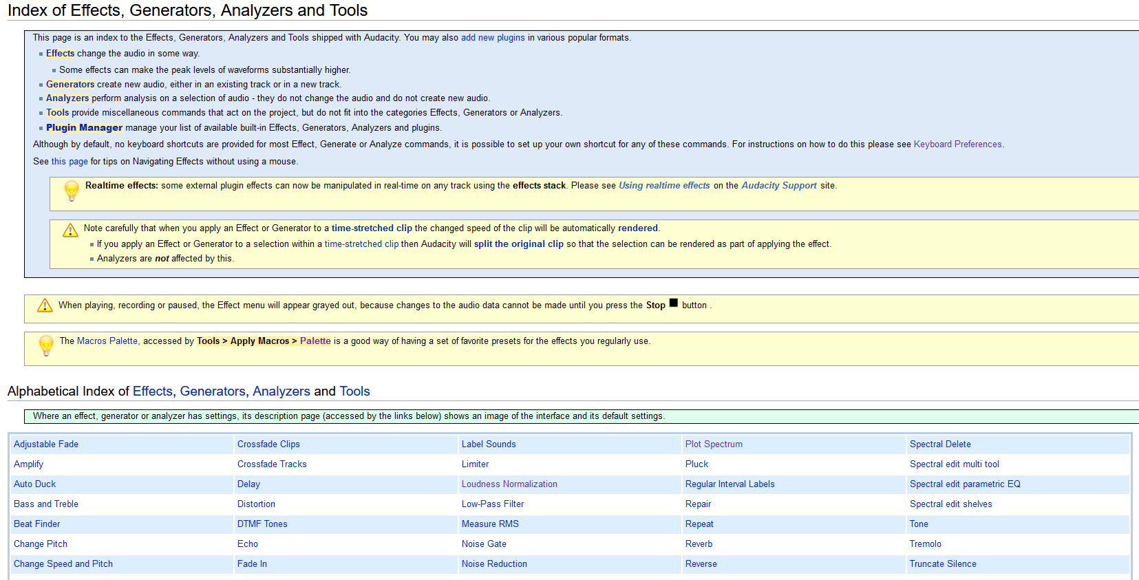Open the Pluck link
The height and width of the screenshot is (580, 1139).
point(696,464)
